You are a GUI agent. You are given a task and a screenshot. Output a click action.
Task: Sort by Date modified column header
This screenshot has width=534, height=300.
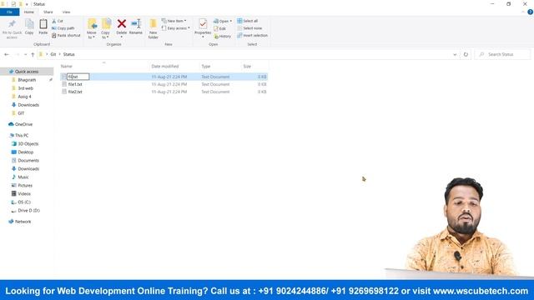[165, 67]
